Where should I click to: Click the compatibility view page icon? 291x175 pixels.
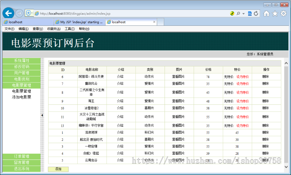coord(250,13)
